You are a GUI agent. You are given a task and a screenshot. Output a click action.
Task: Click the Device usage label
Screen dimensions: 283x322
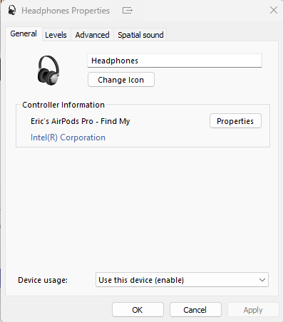coord(43,280)
